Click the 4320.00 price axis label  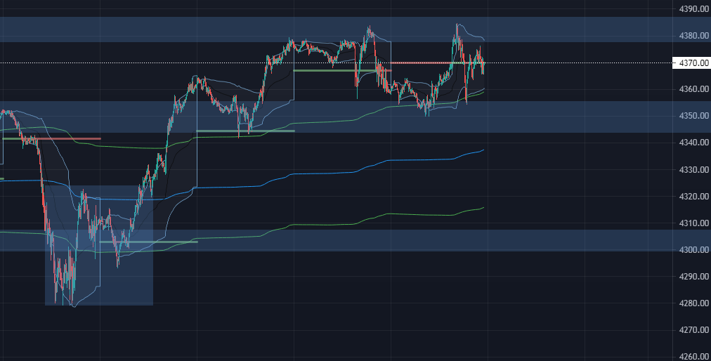[x=694, y=197]
